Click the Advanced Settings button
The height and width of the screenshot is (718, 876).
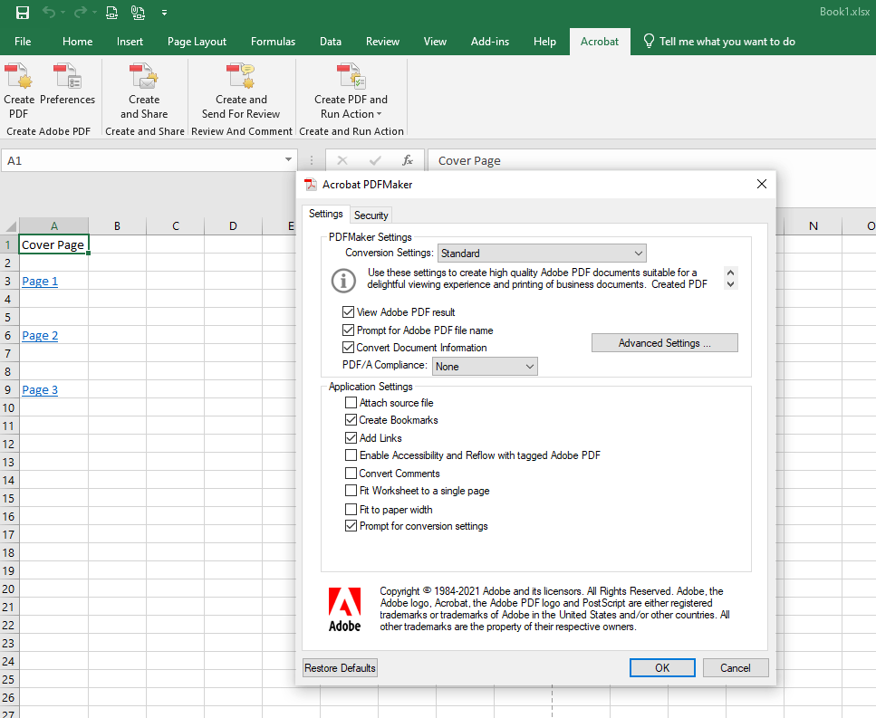pyautogui.click(x=664, y=343)
